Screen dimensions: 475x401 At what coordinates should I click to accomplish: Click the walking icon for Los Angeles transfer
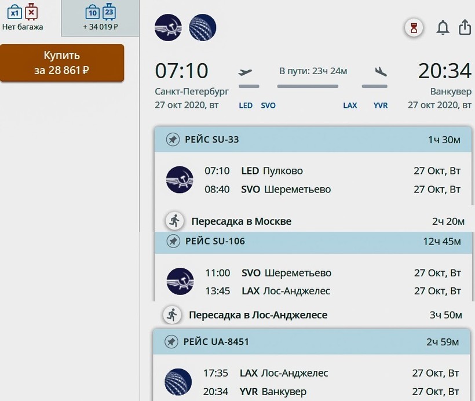point(171,315)
